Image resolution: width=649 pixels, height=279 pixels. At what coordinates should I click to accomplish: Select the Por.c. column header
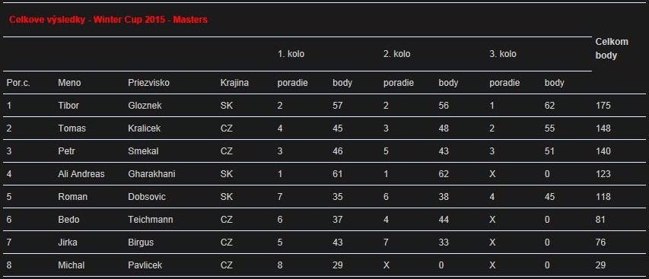point(18,83)
